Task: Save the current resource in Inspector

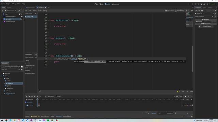Action: 202,11
